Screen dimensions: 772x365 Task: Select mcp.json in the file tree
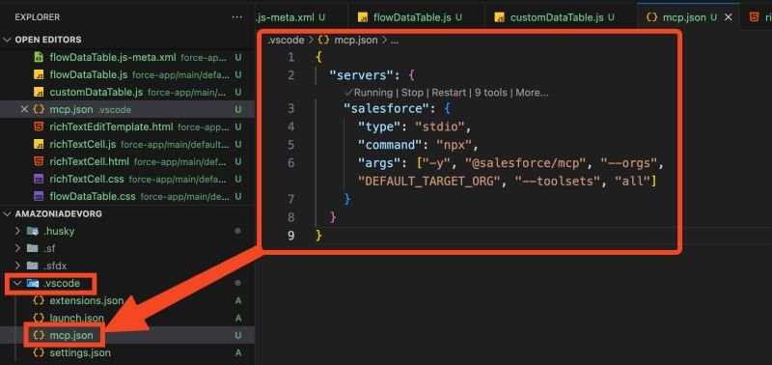tap(127, 335)
